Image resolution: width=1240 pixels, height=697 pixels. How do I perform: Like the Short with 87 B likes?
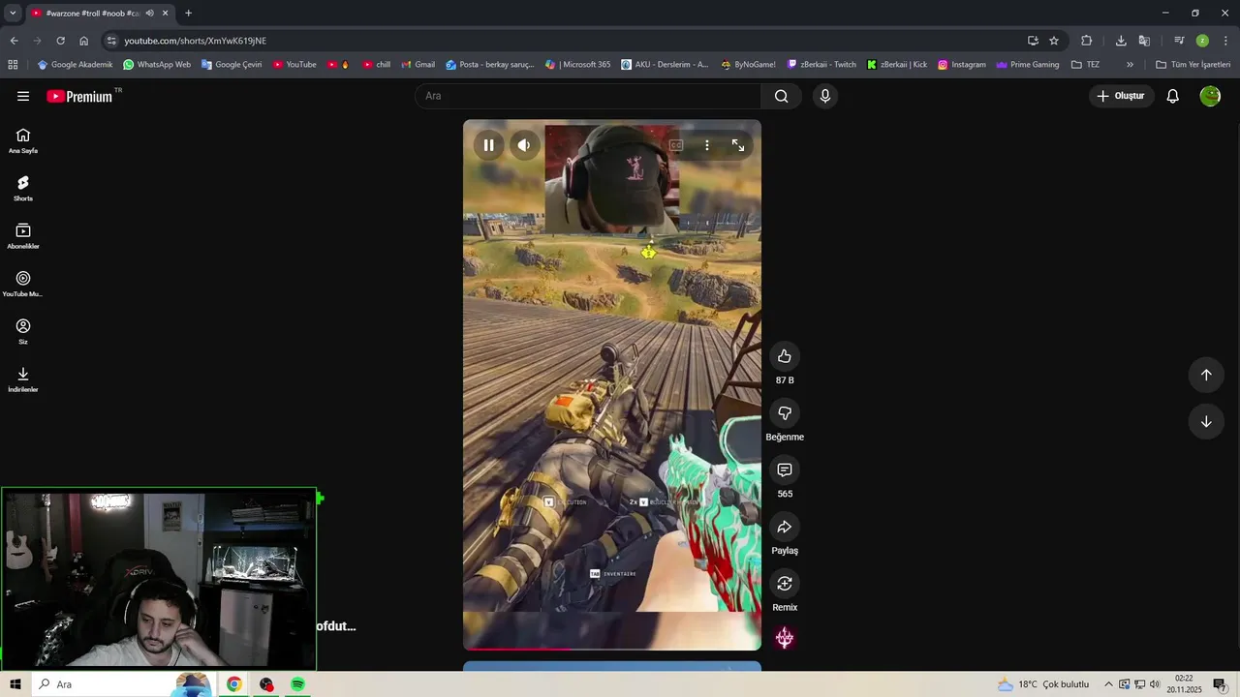(x=785, y=356)
